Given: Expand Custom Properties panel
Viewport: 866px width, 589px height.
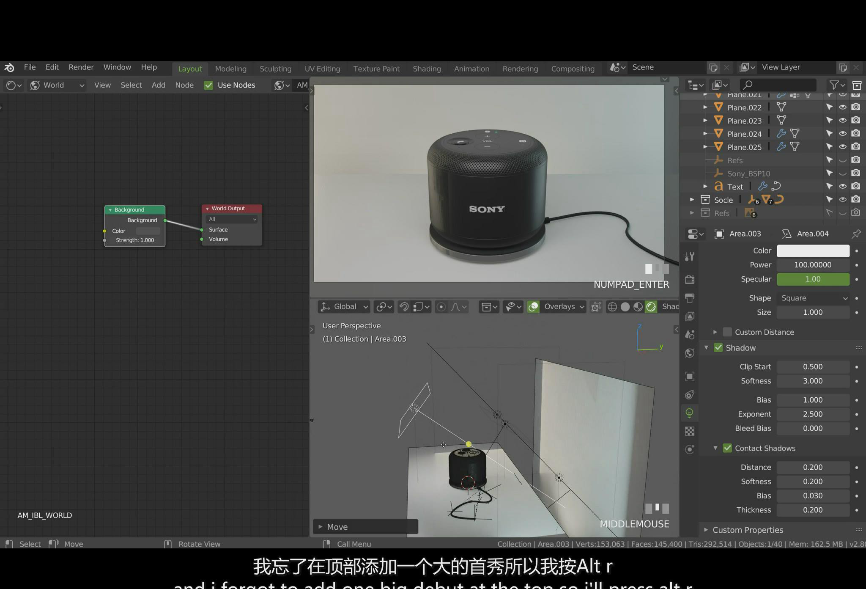Looking at the screenshot, I should (x=705, y=530).
